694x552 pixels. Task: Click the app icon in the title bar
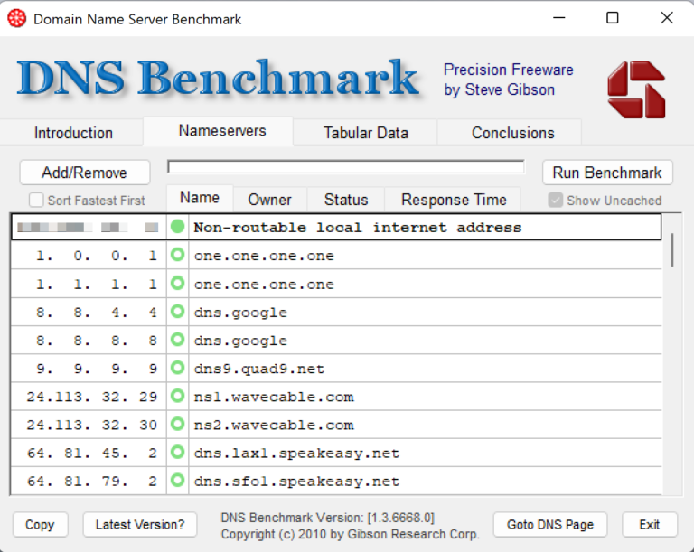tap(17, 19)
